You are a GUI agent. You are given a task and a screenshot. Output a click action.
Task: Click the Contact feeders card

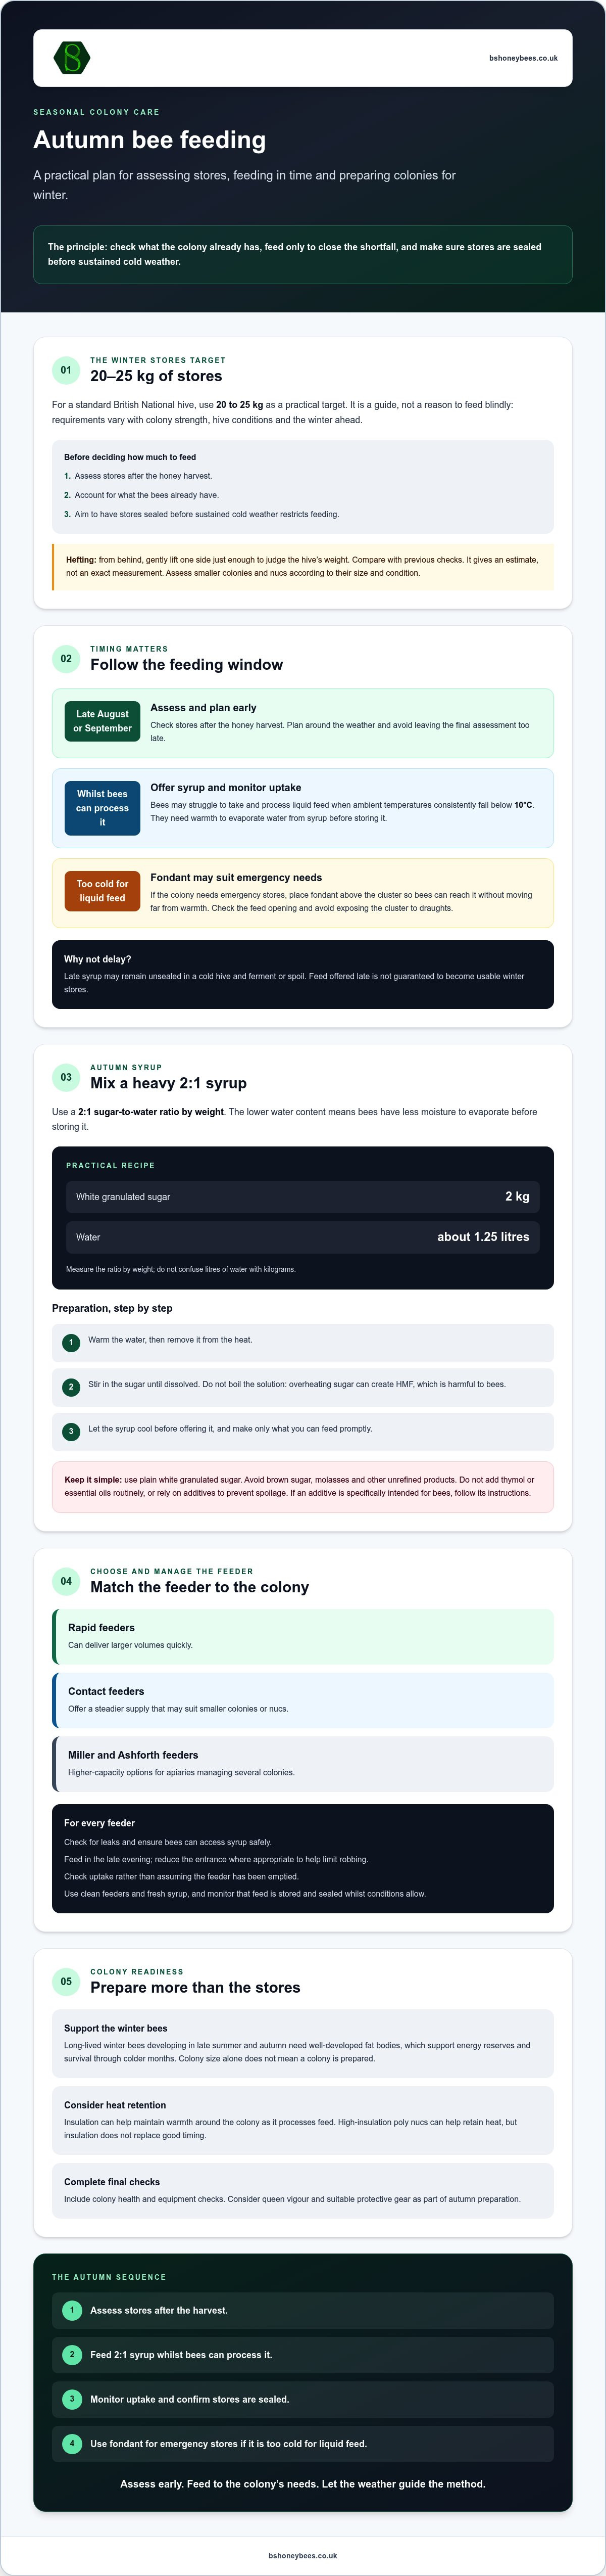(x=302, y=1700)
